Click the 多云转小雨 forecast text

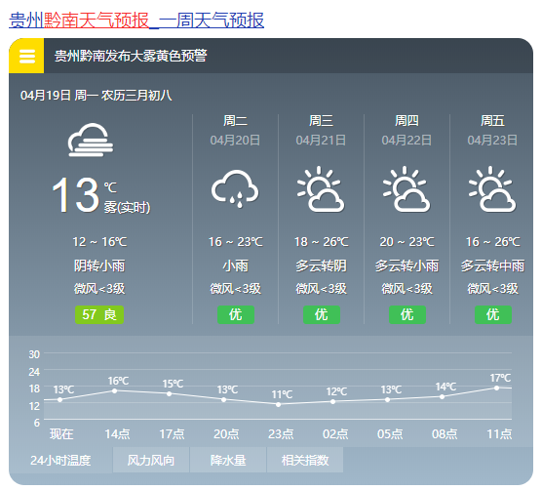406,265
